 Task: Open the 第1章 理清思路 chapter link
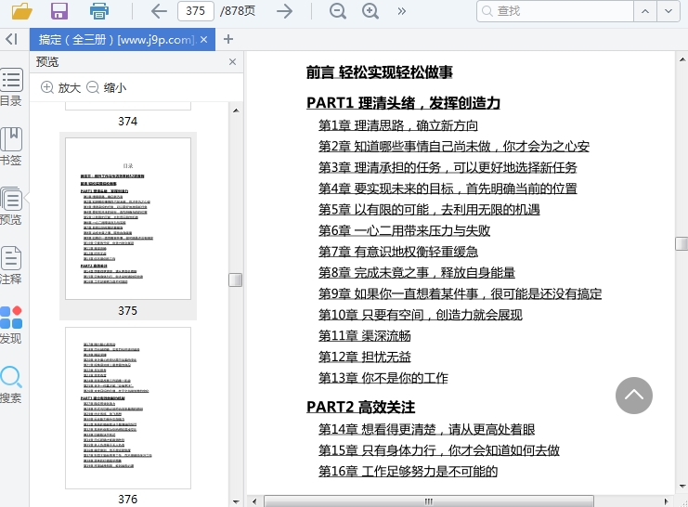pyautogui.click(x=398, y=125)
